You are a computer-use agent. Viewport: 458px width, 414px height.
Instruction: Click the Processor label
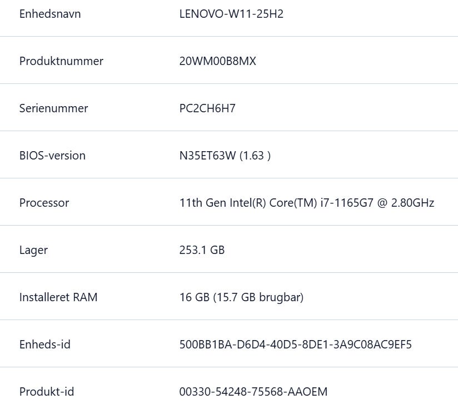coord(44,203)
